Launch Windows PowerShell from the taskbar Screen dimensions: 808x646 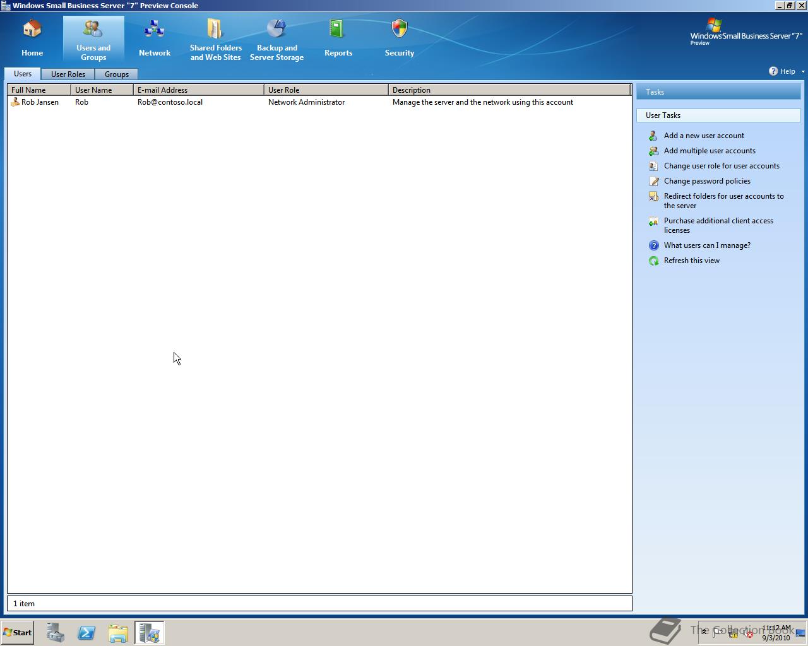86,633
